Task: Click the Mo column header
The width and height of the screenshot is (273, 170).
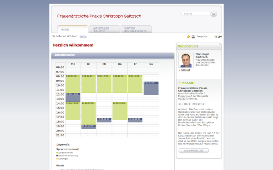Action: coord(73,64)
